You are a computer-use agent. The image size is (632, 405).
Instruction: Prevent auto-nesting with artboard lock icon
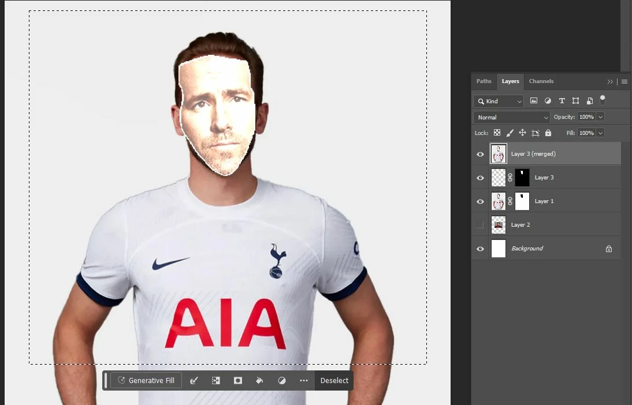pos(536,133)
